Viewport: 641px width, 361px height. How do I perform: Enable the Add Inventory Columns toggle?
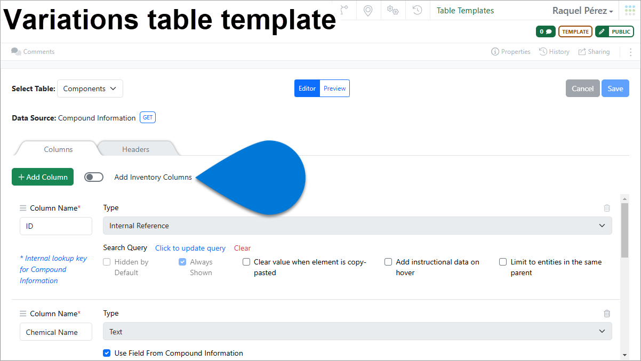(94, 177)
